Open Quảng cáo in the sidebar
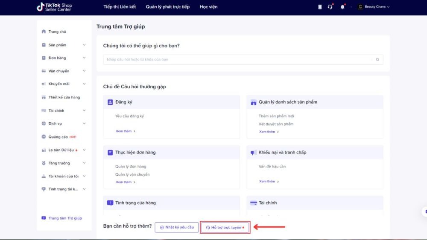The width and height of the screenshot is (427, 240). [x=58, y=137]
